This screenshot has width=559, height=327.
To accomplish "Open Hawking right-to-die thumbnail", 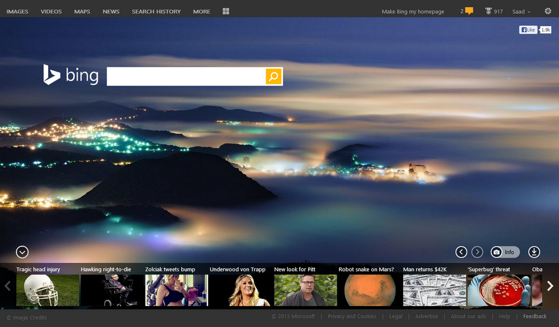I will click(112, 290).
